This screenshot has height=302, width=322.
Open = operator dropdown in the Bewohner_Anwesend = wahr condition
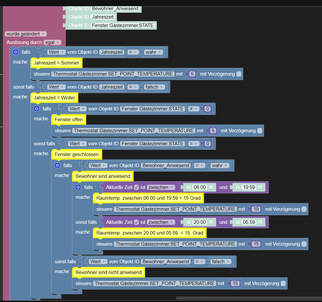(x=199, y=165)
